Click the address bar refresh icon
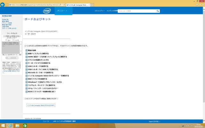This screenshot has height=128, width=205. (64, 5)
